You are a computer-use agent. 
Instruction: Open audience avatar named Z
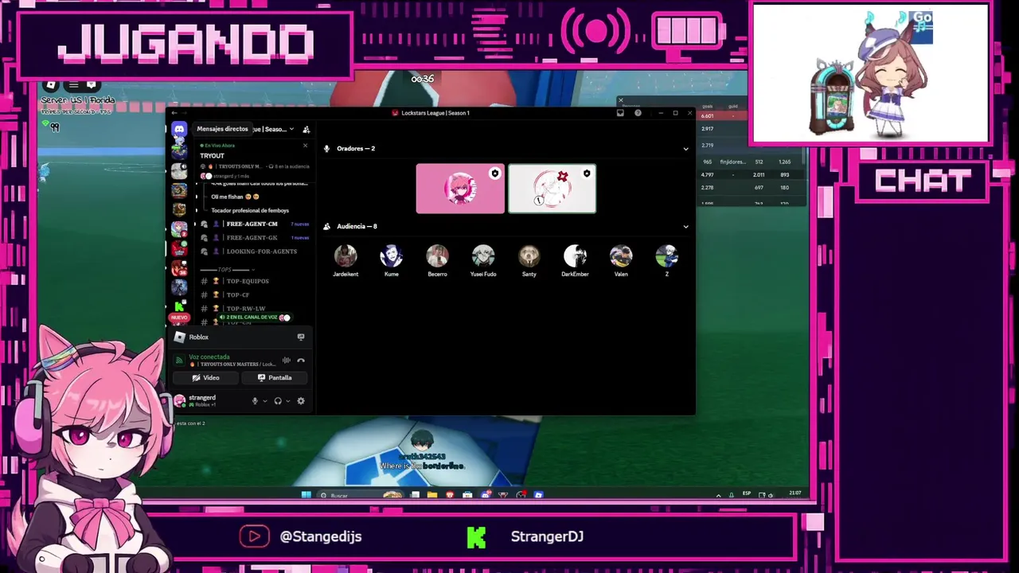(x=667, y=255)
